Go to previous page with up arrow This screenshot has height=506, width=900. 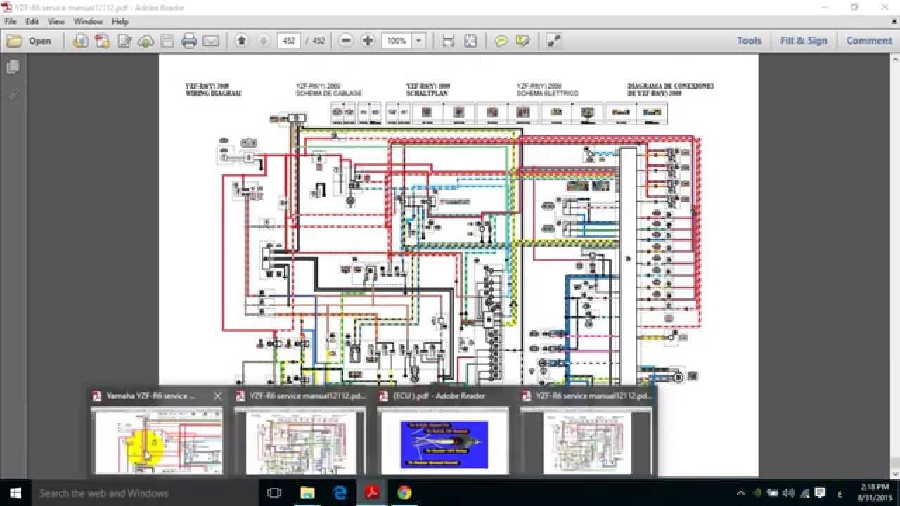point(242,41)
